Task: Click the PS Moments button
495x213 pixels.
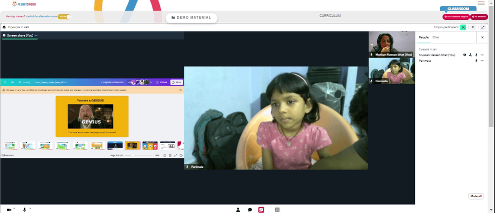Action: coord(479,17)
